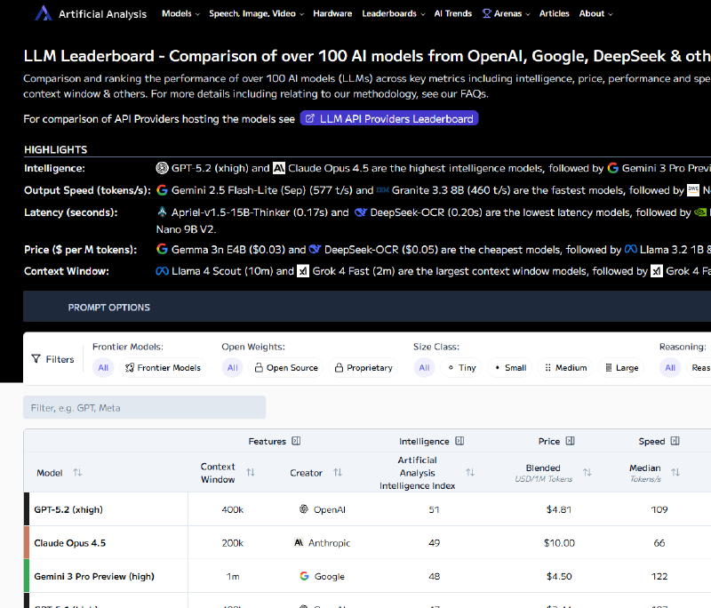Open the Hardware menu item

(332, 13)
